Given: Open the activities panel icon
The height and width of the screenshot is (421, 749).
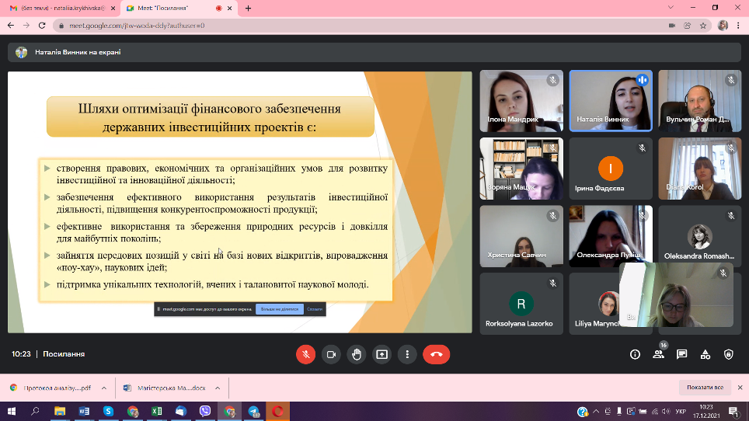Looking at the screenshot, I should [x=705, y=354].
